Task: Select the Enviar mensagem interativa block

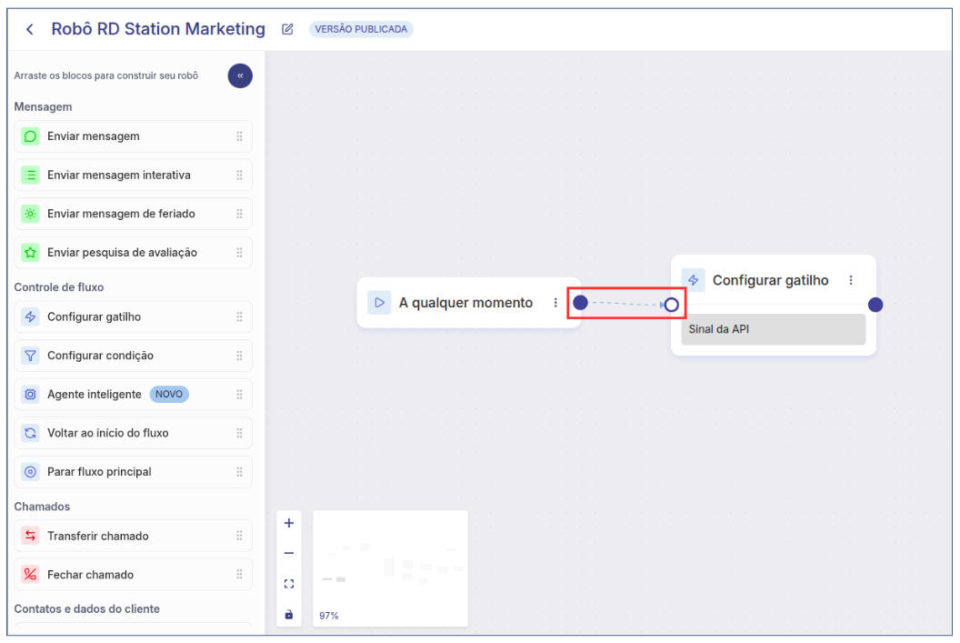Action: (119, 175)
